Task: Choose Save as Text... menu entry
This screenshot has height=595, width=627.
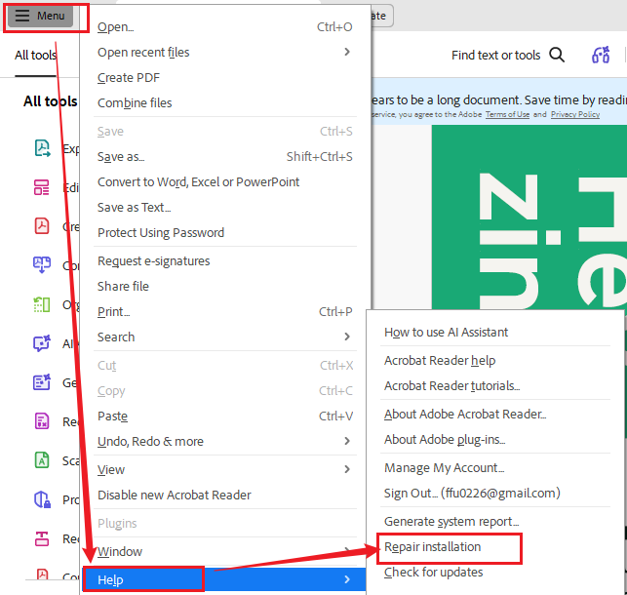Action: pos(224,207)
